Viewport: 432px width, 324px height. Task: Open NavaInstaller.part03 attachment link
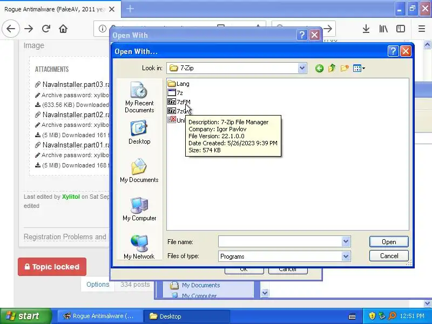pyautogui.click(x=76, y=84)
